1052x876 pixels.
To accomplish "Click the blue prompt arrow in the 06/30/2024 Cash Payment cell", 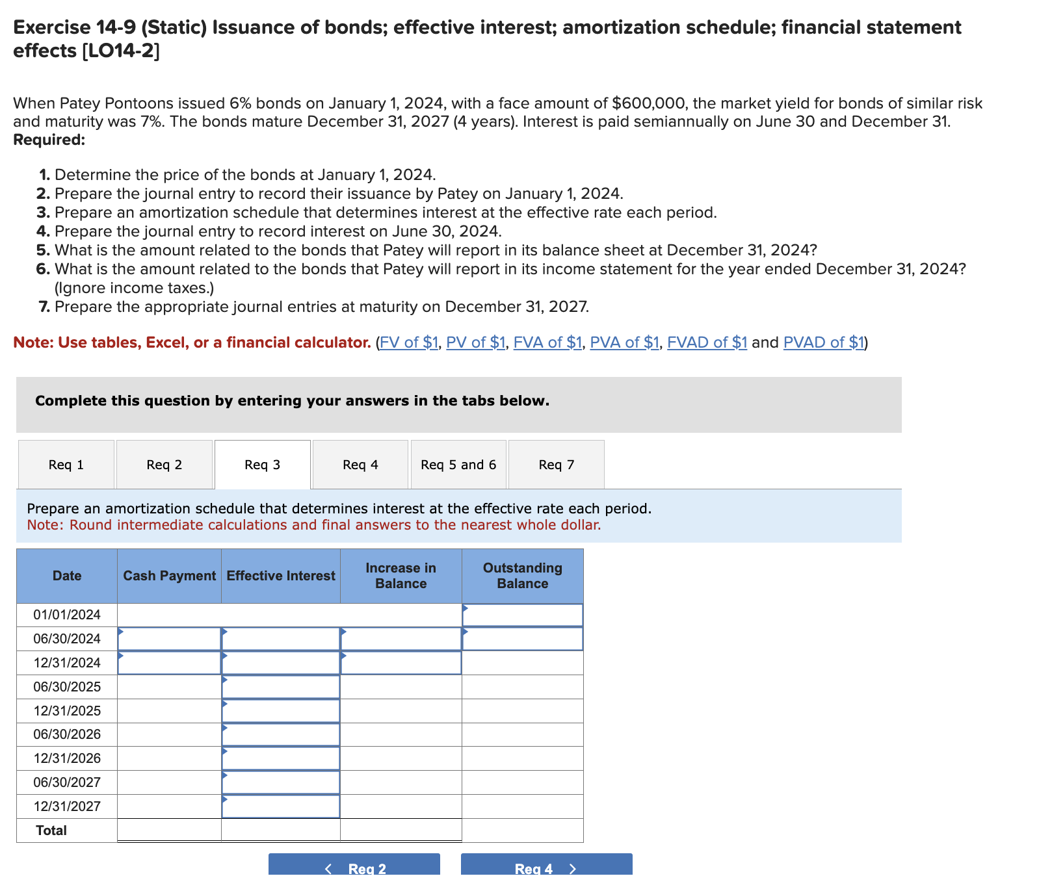I will [x=120, y=632].
